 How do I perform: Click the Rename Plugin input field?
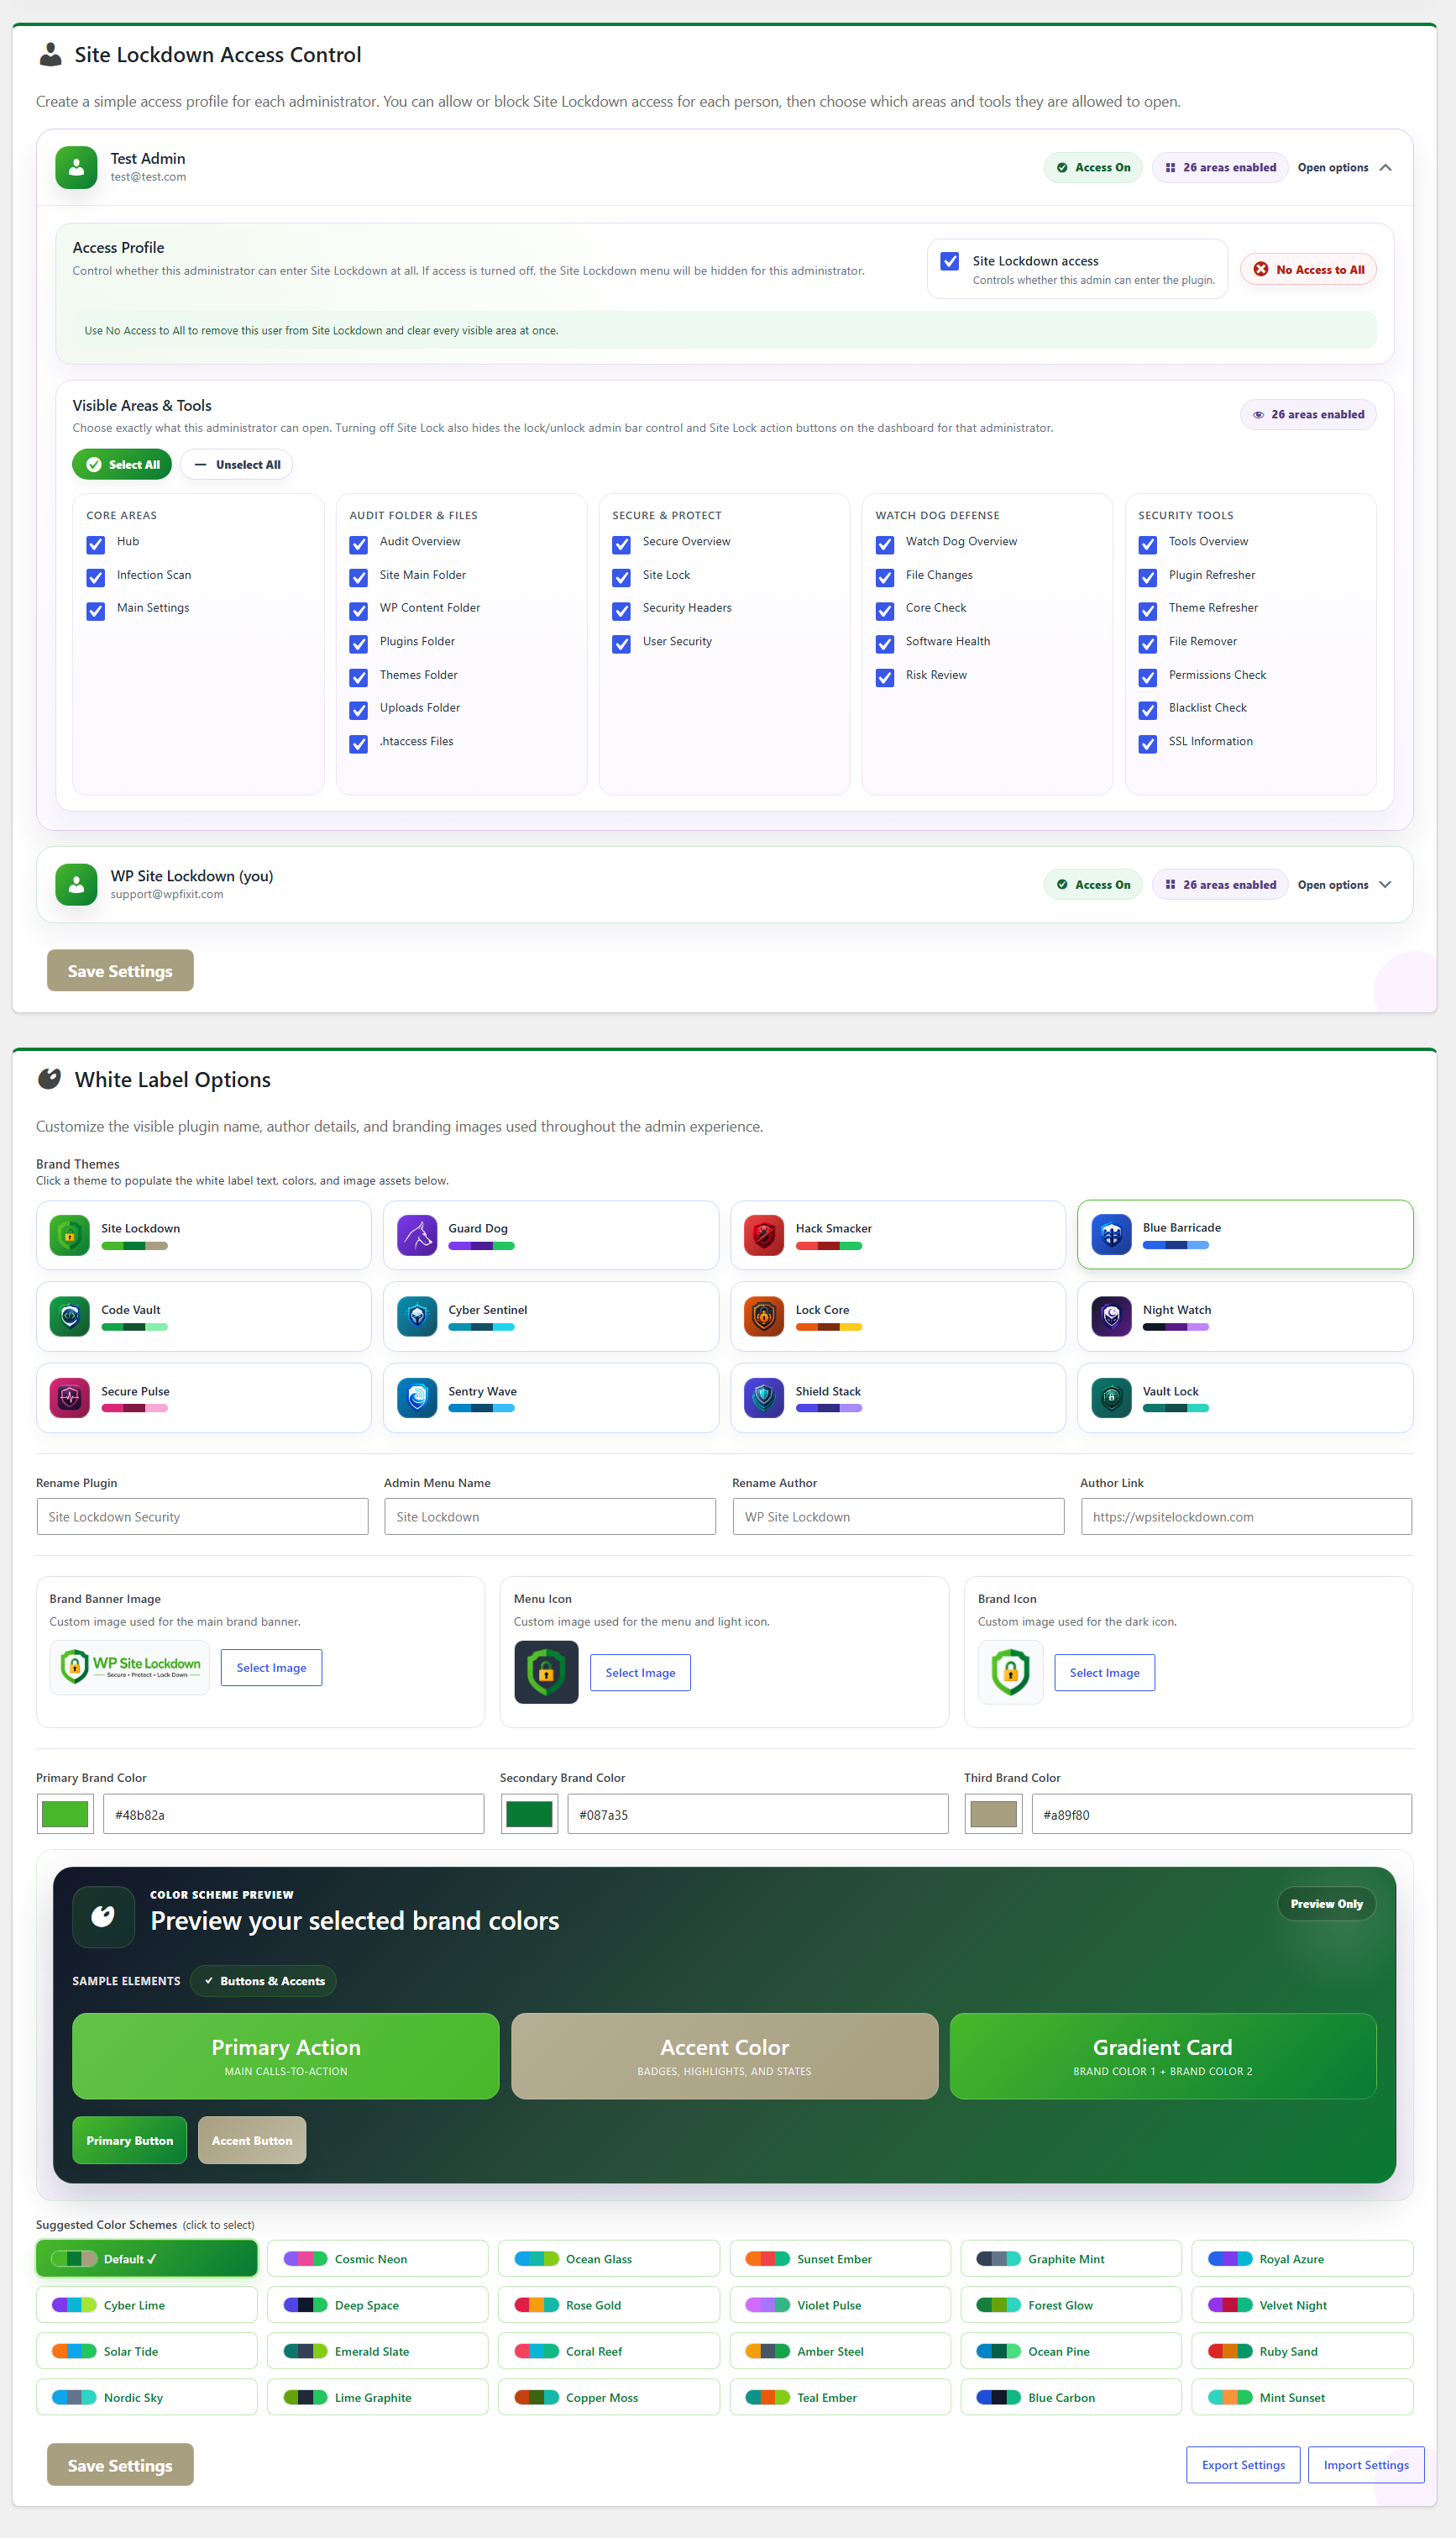[x=202, y=1516]
